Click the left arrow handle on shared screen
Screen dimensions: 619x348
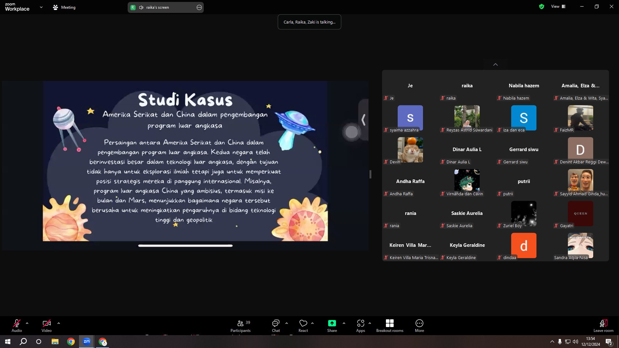click(363, 120)
